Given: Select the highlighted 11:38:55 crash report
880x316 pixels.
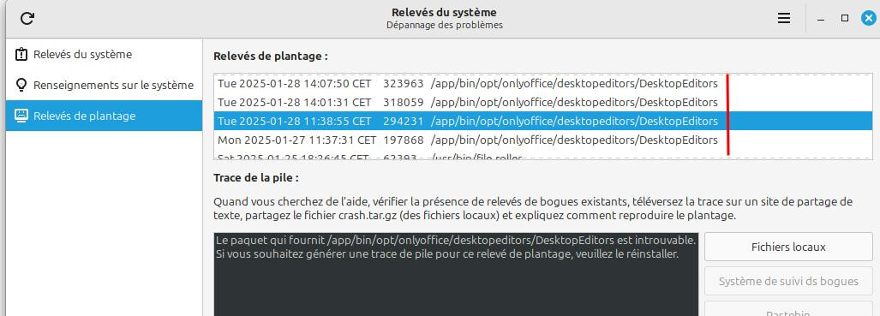Looking at the screenshot, I should click(542, 121).
